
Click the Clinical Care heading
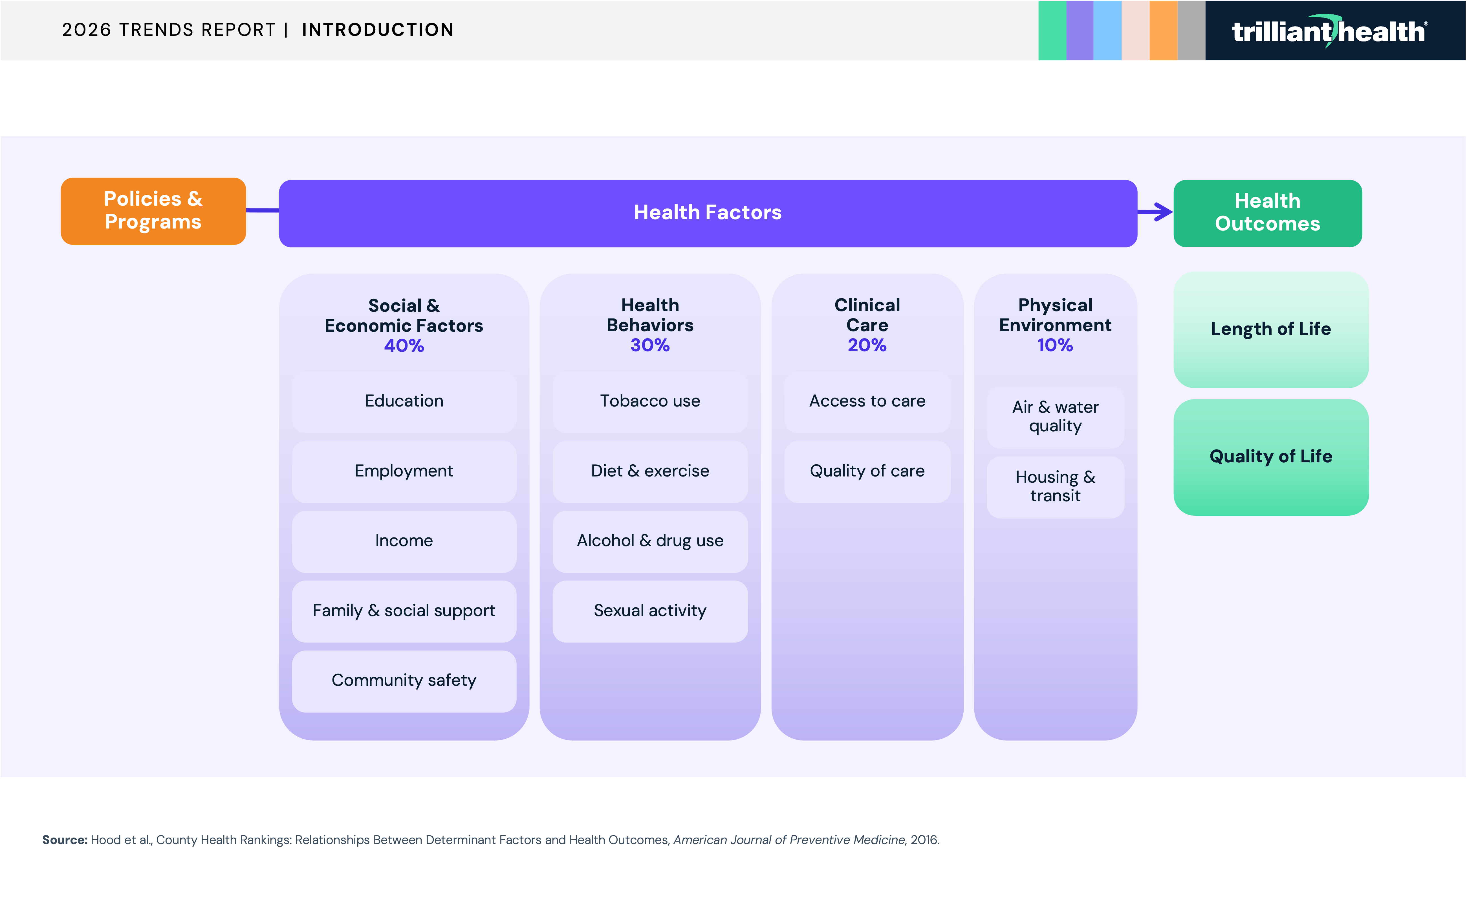coord(867,315)
